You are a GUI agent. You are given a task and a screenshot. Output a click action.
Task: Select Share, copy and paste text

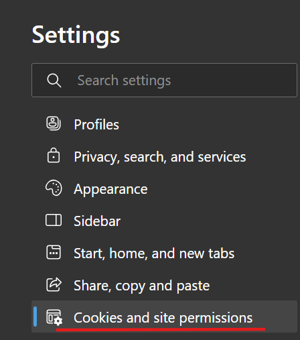(142, 286)
